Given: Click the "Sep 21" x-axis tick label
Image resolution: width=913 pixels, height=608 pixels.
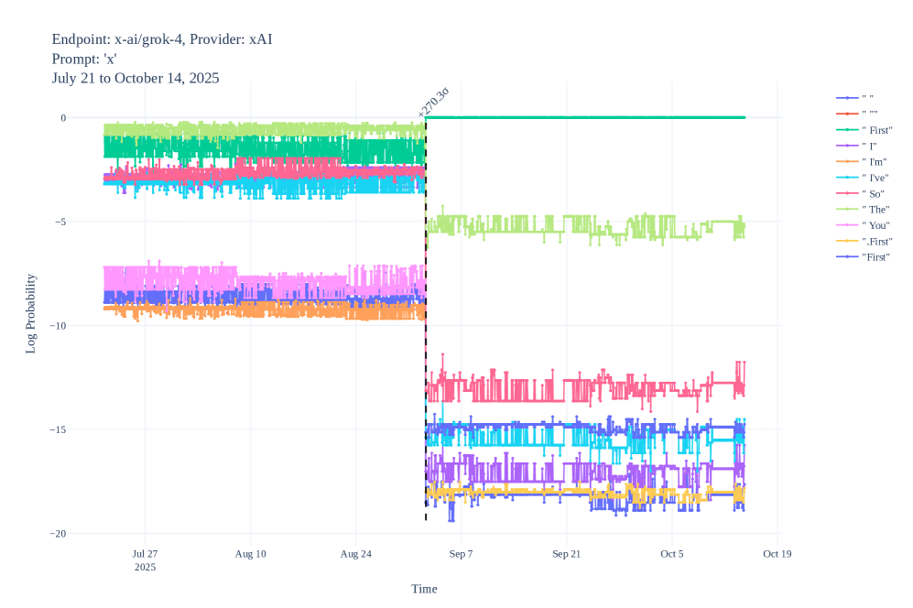Looking at the screenshot, I should [x=567, y=554].
